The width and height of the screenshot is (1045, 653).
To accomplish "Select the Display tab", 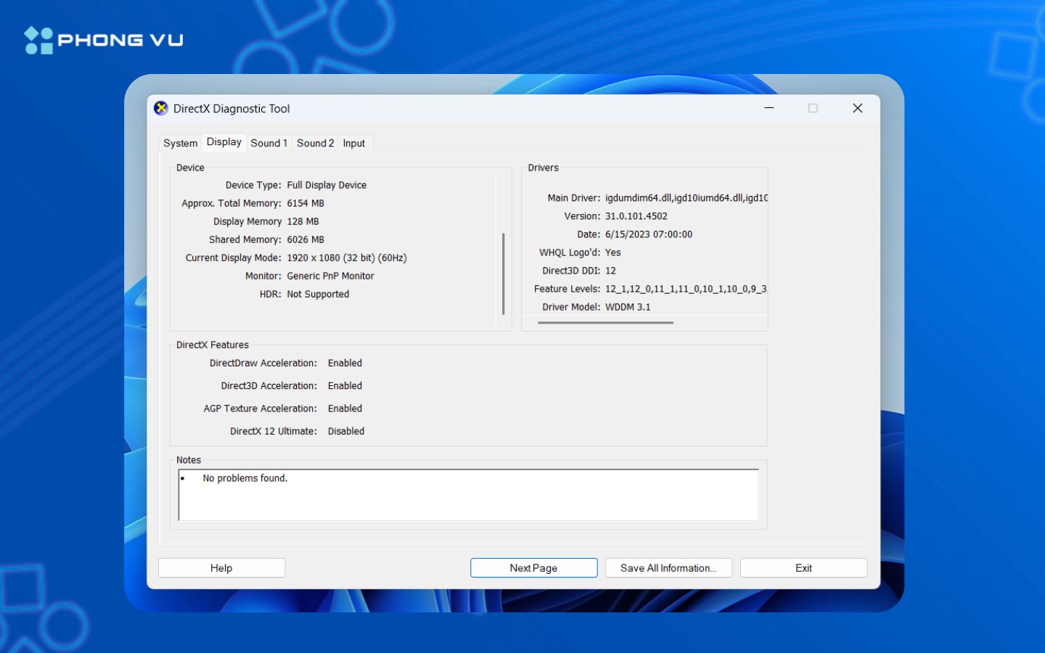I will click(x=224, y=142).
